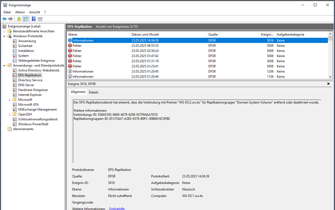
Task: Click the Directory Service log icon
Action: click(15, 80)
